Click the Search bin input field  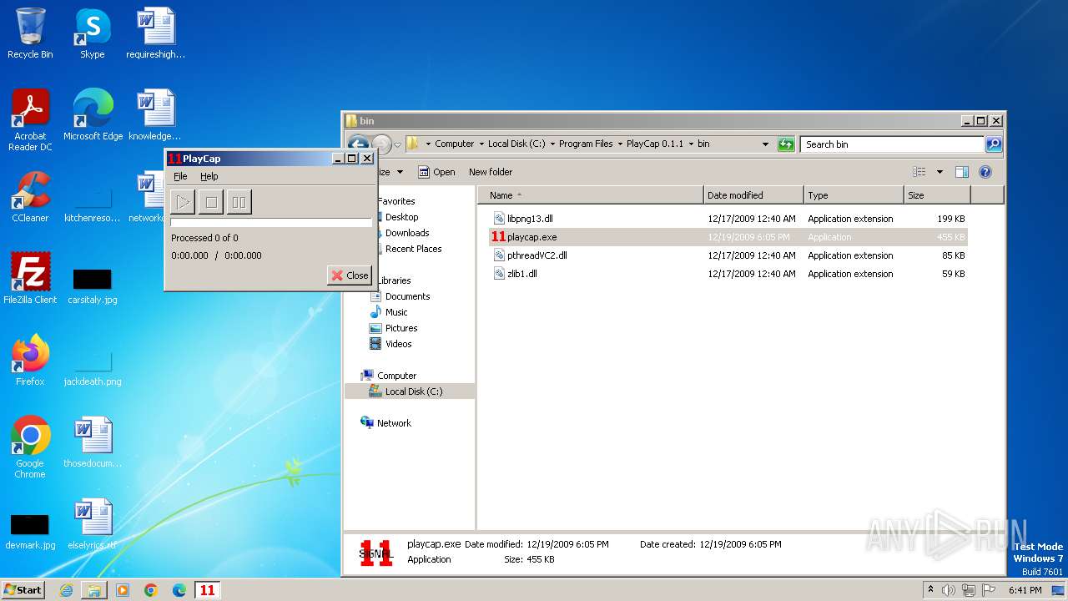(892, 144)
